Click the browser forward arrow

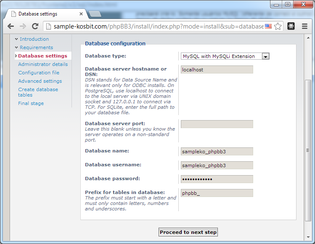[x=23, y=26]
